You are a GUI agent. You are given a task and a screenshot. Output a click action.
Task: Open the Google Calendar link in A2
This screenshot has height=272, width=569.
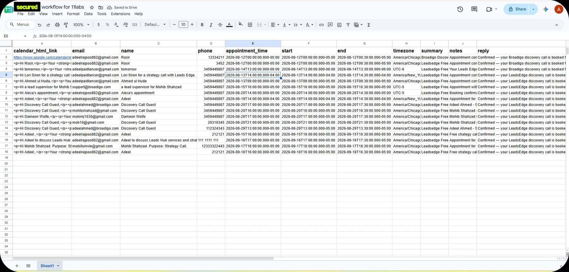tap(42, 57)
